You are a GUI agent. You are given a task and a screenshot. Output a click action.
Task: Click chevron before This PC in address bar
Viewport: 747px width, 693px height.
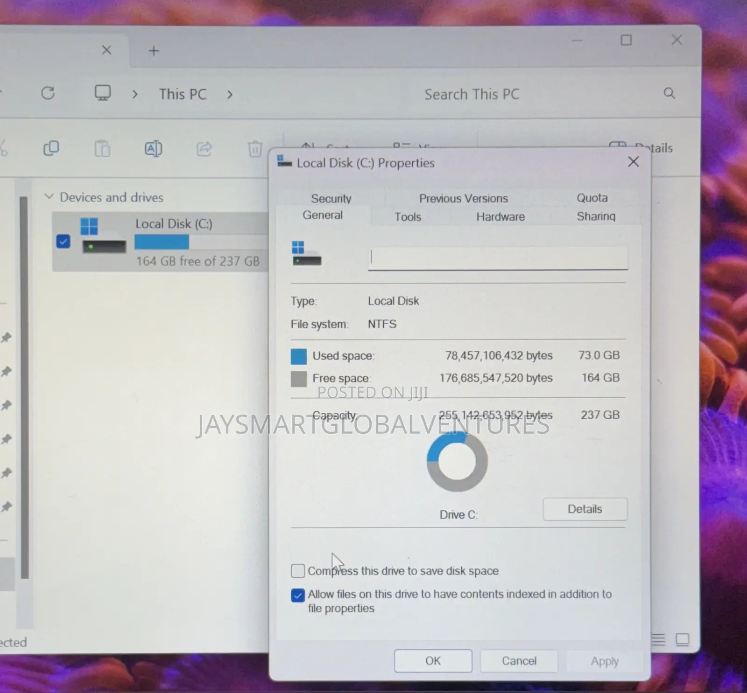pos(135,95)
